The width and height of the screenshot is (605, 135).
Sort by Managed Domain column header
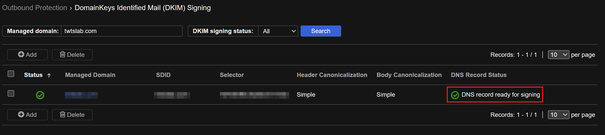click(90, 75)
